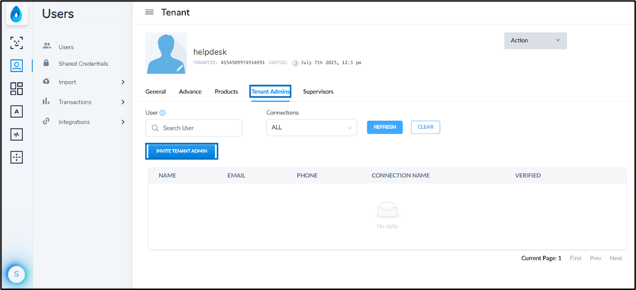The width and height of the screenshot is (636, 290).
Task: Click INVITE TENANT ADMIN button
Action: pyautogui.click(x=182, y=151)
